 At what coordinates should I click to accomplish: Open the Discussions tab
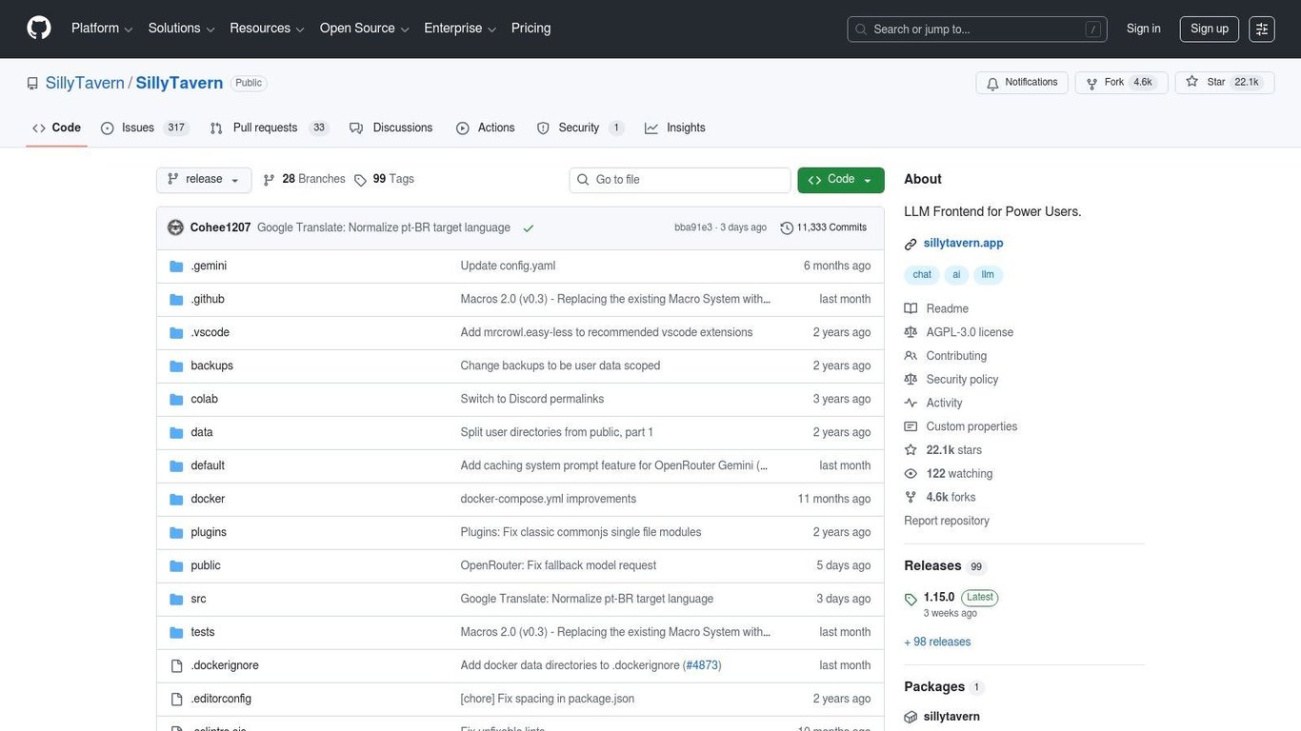click(x=391, y=128)
